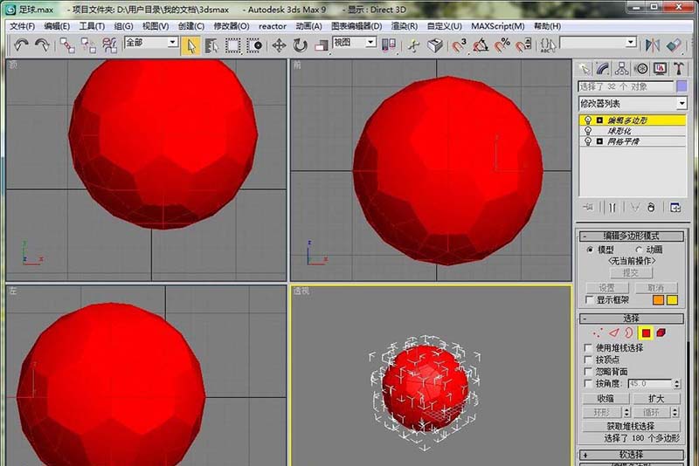Image resolution: width=699 pixels, height=466 pixels.
Task: Toggle the 3D Snaps magnet icon
Action: (459, 45)
